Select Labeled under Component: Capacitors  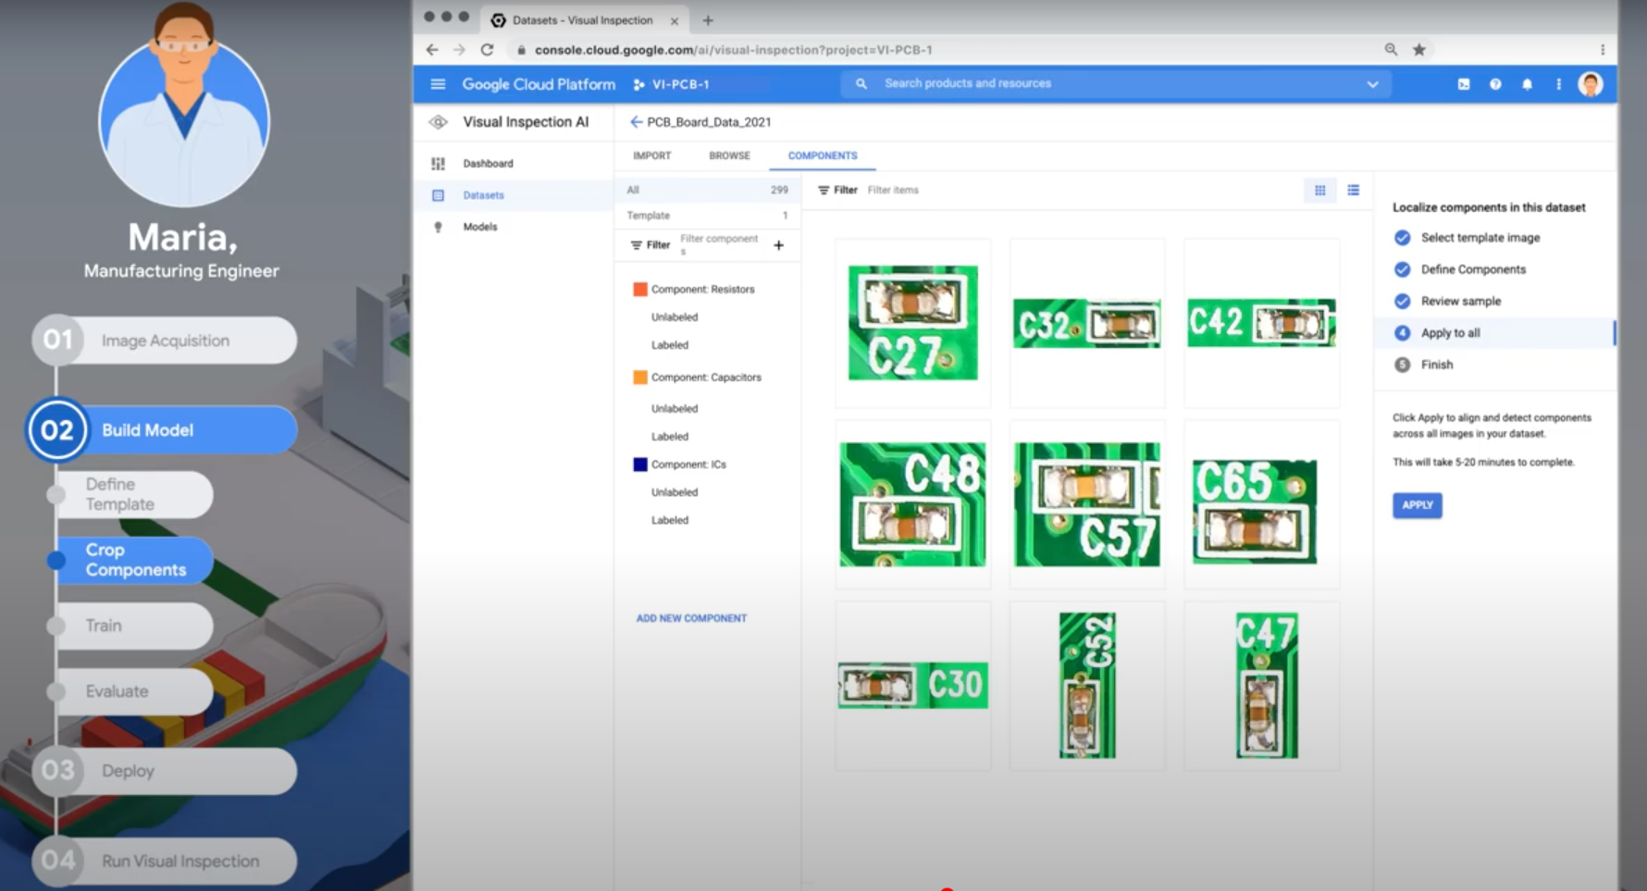click(x=669, y=437)
